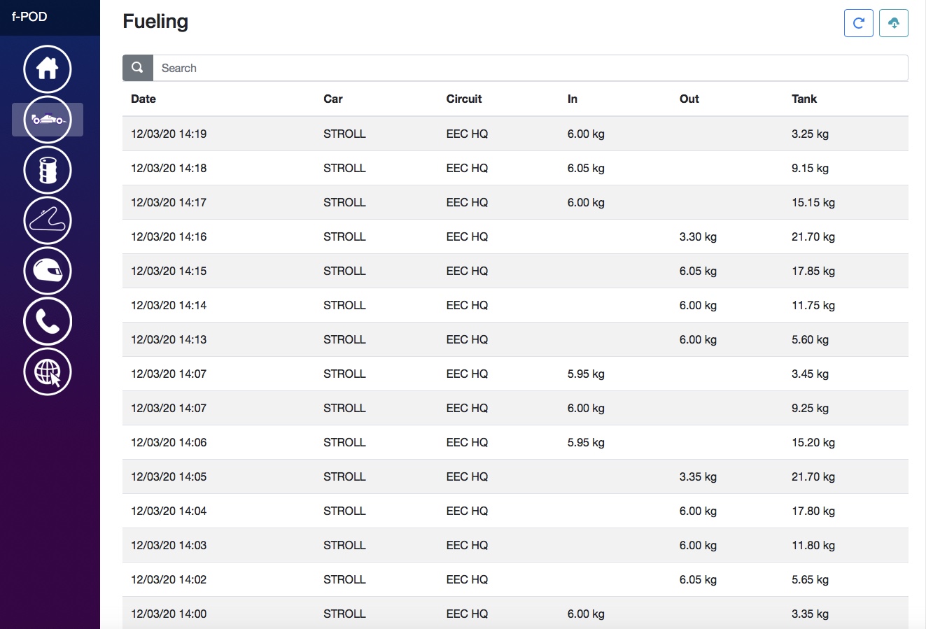
Task: Select the race car icon in sidebar
Action: click(x=48, y=120)
